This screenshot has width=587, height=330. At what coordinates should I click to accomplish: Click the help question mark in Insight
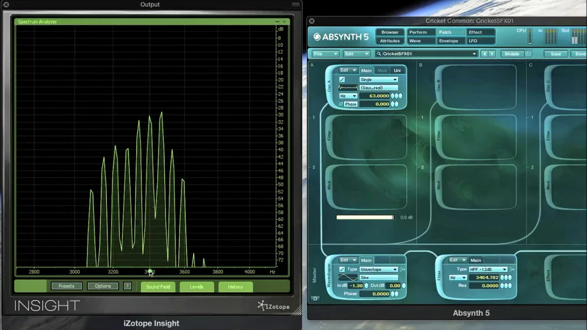tap(127, 286)
